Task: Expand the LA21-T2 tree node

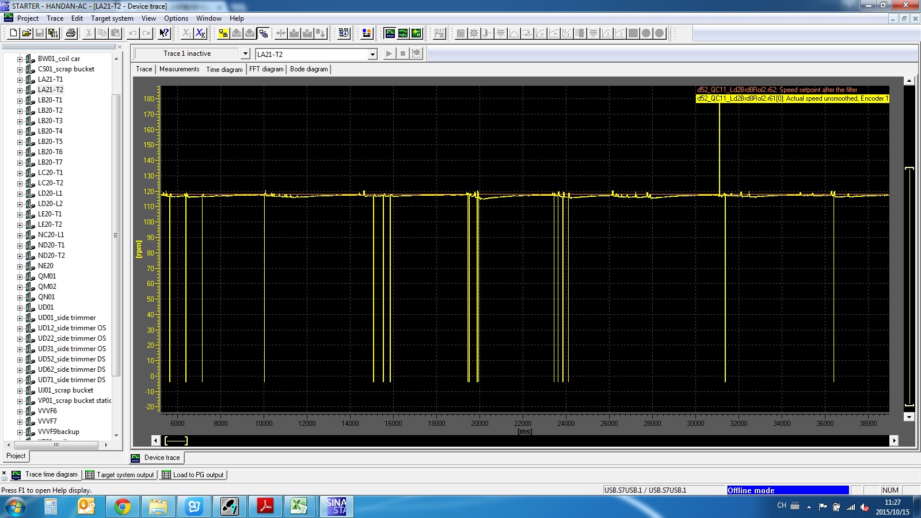Action: (x=20, y=90)
